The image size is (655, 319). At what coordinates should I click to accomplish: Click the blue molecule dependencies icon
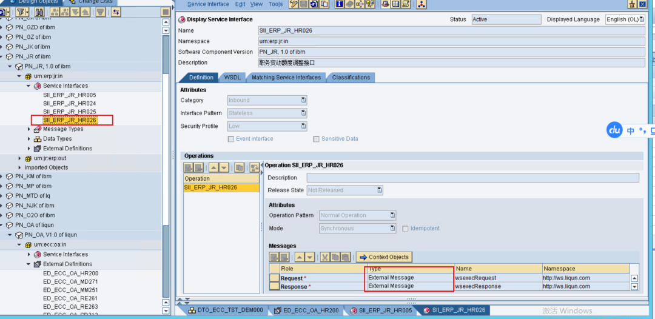pyautogui.click(x=422, y=4)
